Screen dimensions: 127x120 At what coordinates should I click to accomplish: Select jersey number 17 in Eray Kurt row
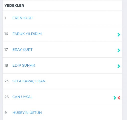(x=6, y=50)
